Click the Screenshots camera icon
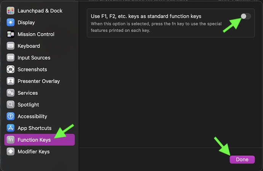This screenshot has height=171, width=263. coord(11,70)
